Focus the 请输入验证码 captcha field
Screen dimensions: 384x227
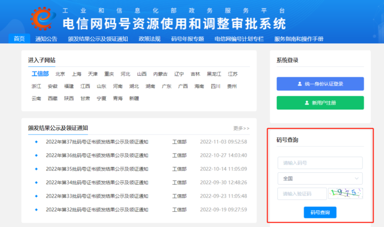tap(301, 193)
